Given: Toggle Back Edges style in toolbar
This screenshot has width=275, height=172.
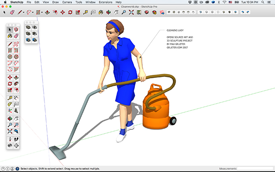Looking at the screenshot, I should click(x=206, y=12).
